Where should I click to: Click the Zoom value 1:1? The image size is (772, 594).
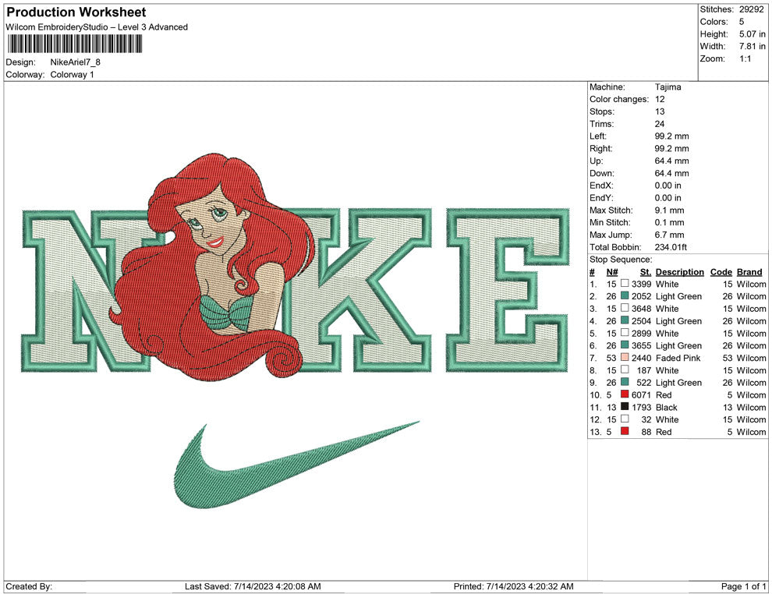745,58
